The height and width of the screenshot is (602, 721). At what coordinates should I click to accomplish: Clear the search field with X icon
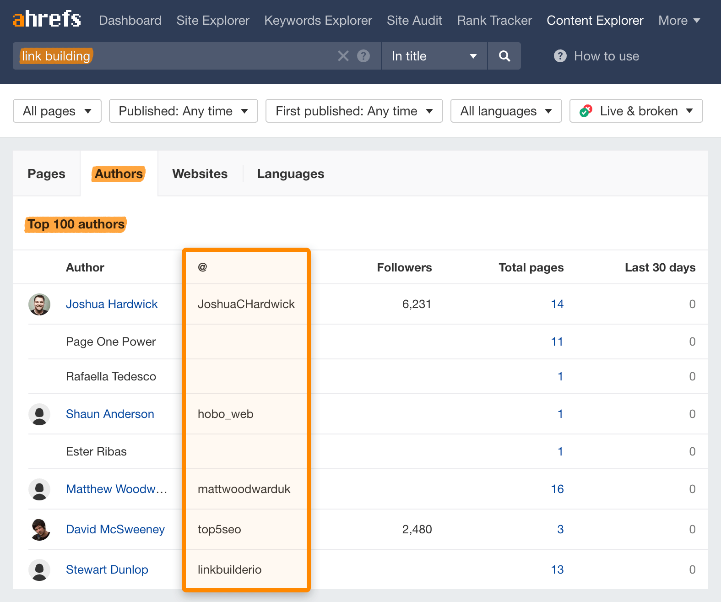click(343, 56)
